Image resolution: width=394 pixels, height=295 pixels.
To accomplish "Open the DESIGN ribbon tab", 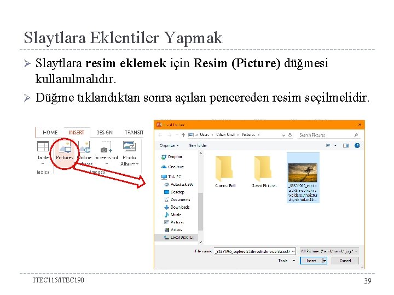I will (105, 132).
